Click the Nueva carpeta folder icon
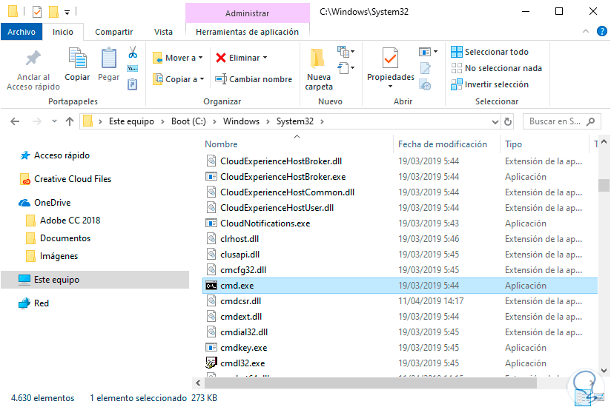 (x=318, y=58)
